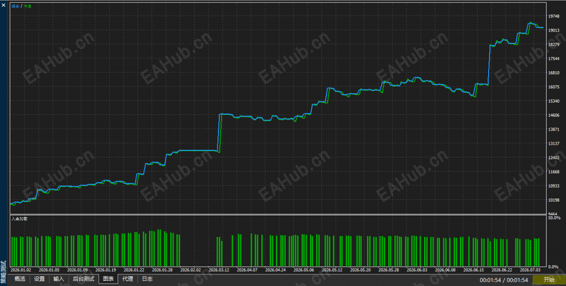Go to the 输入 tab

pos(58,279)
